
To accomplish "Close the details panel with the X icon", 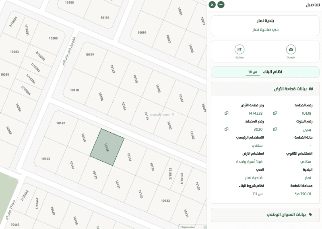I will coord(212,4).
